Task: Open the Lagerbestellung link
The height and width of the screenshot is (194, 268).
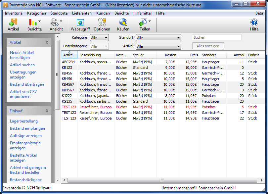Action: (24, 121)
